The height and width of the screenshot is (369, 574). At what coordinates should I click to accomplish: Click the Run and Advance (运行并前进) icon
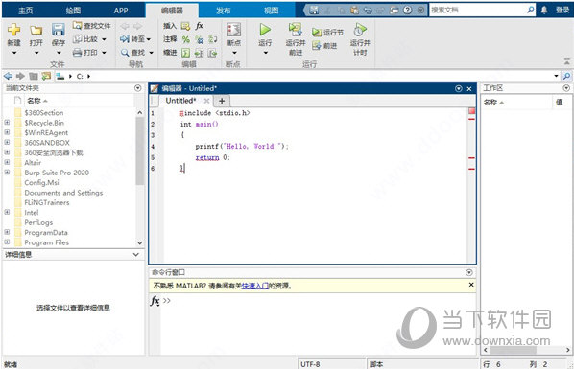[x=295, y=30]
